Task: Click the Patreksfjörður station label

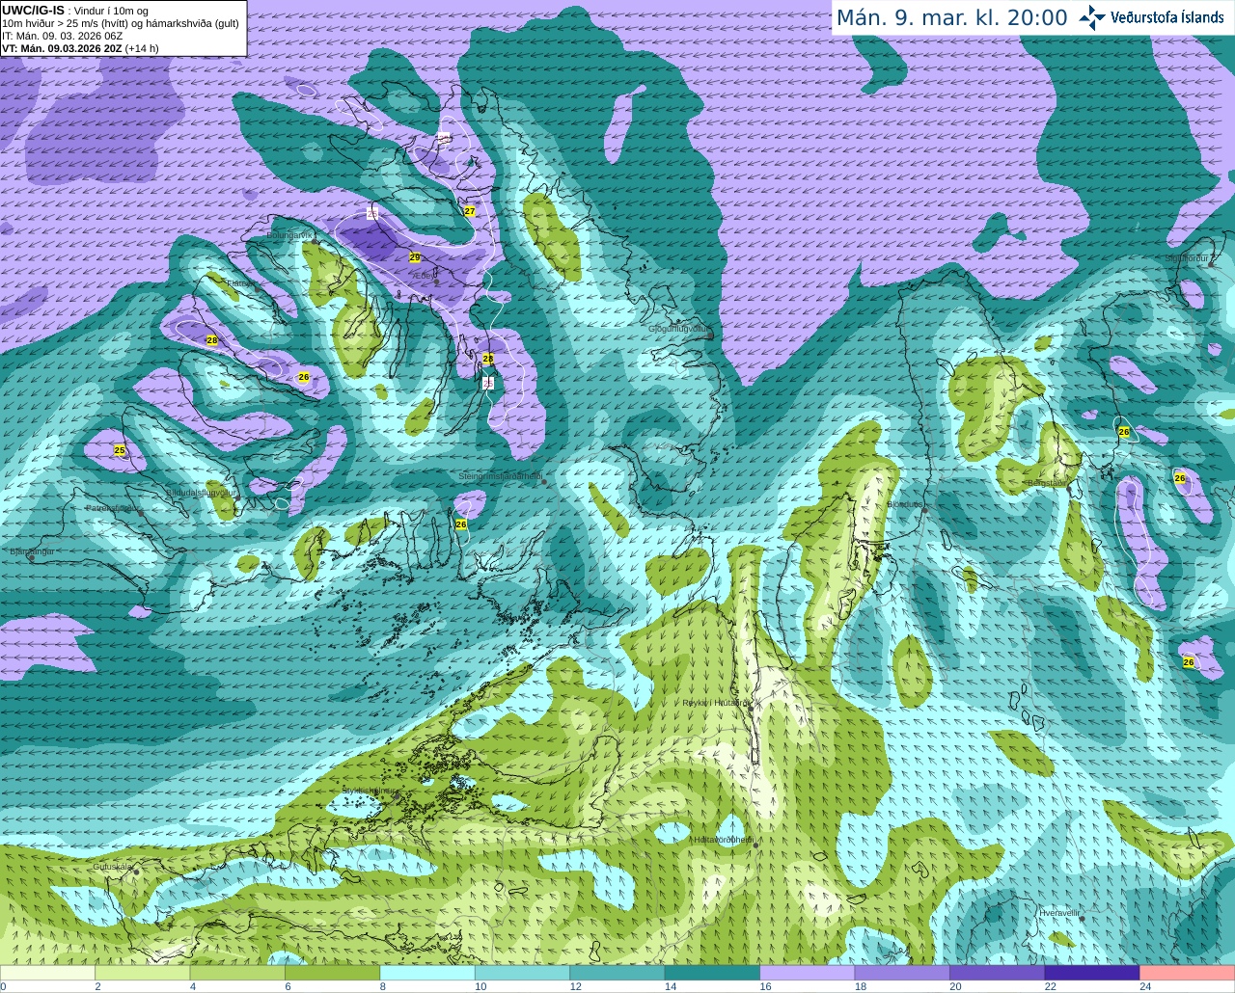Action: (113, 507)
